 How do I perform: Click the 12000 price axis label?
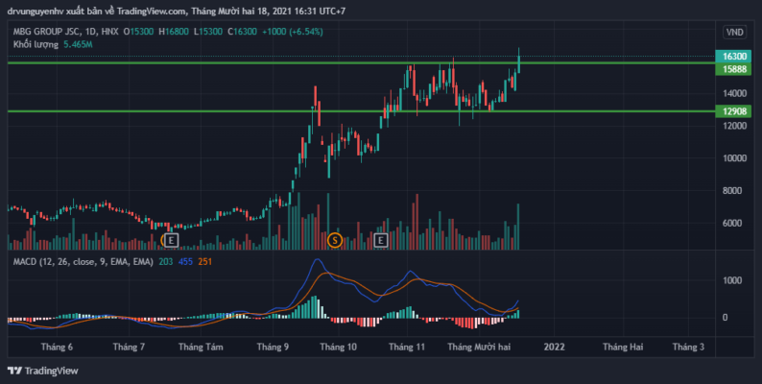(734, 126)
